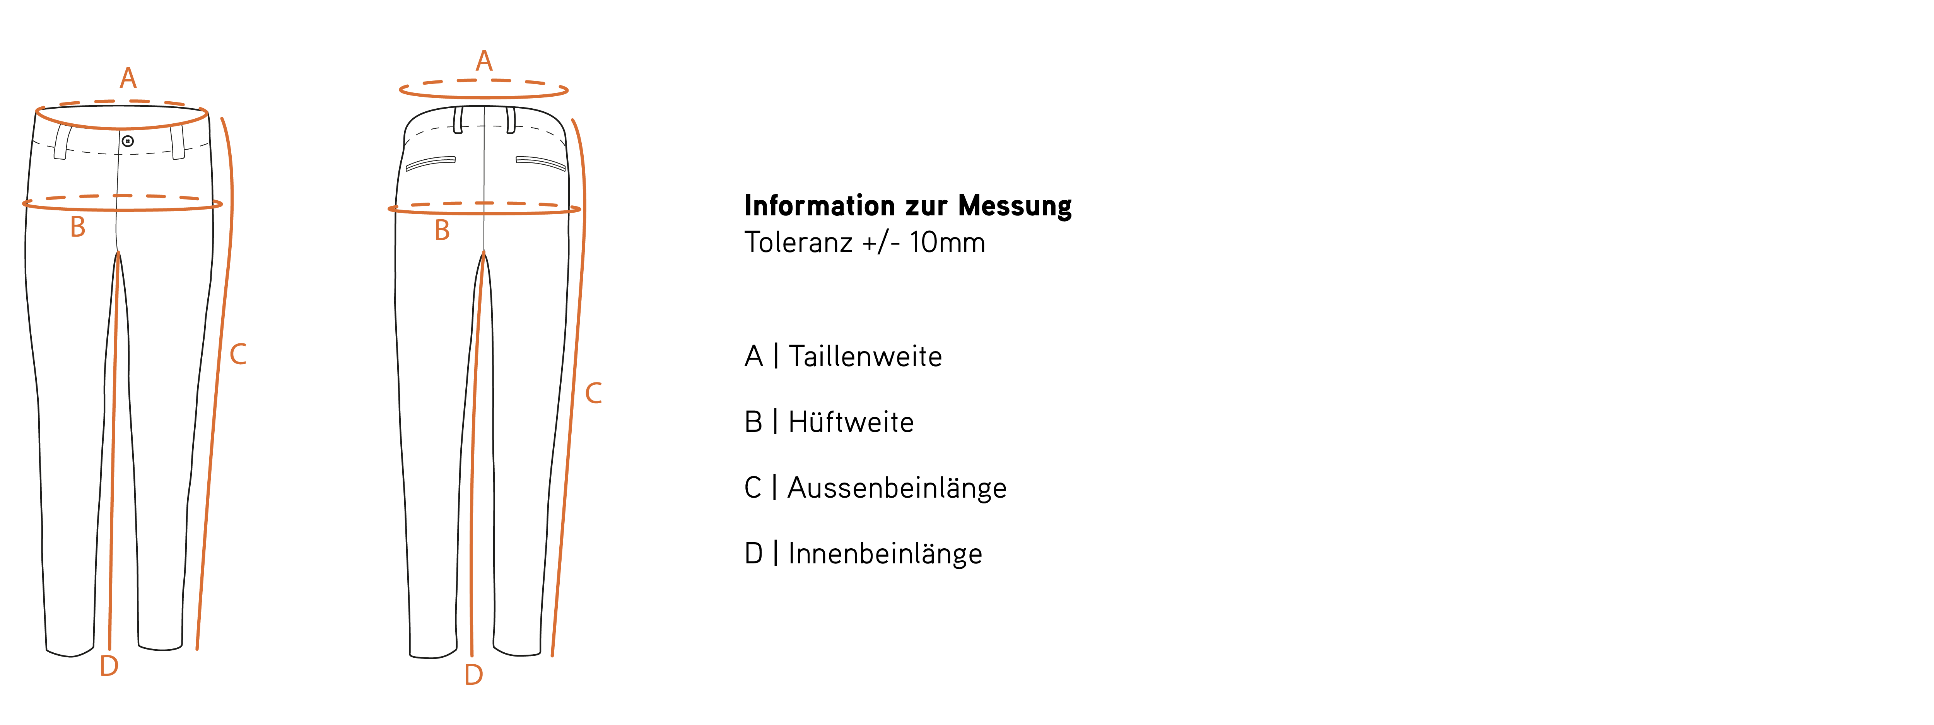Screen dimensions: 1934x725
Task: Click the "D | Innenbeinlänge" legend entry
Action: pyautogui.click(x=863, y=554)
